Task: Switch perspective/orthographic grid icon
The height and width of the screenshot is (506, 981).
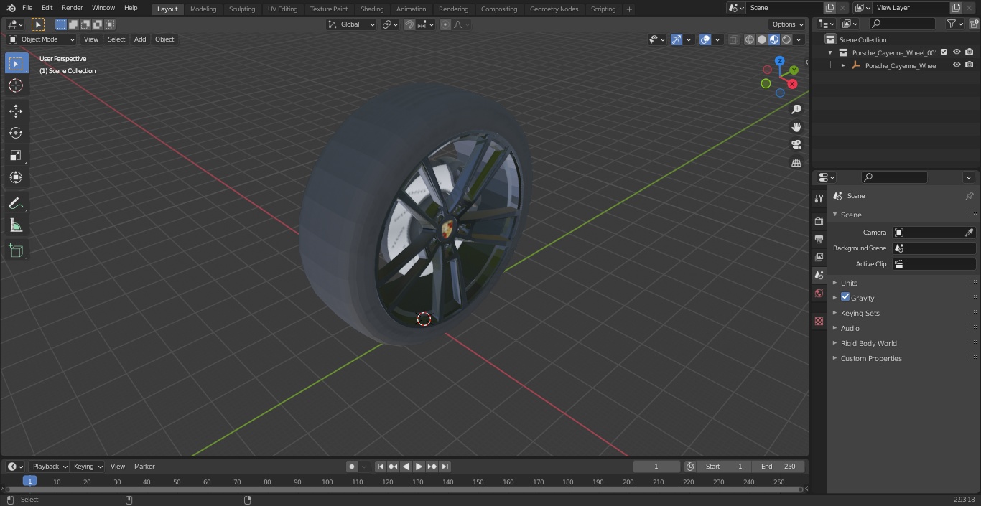Action: [796, 162]
